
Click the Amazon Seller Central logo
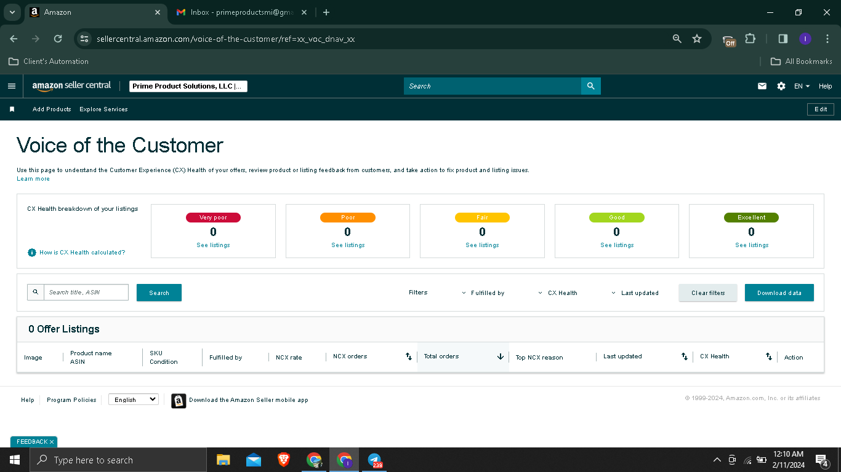click(71, 86)
